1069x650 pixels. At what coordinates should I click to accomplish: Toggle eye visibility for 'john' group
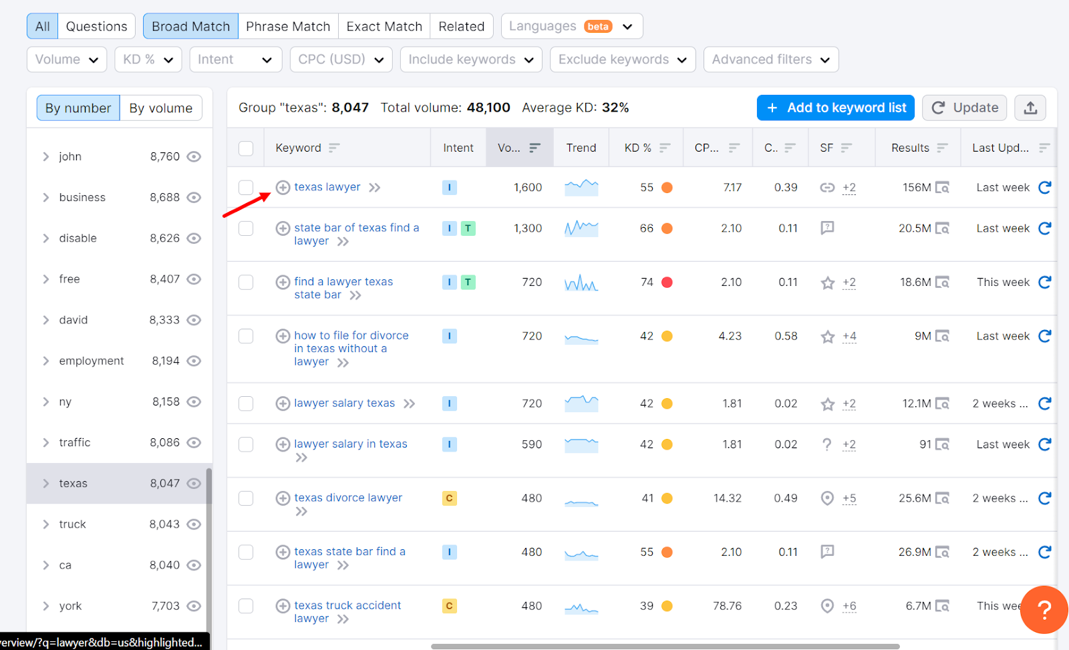[194, 157]
